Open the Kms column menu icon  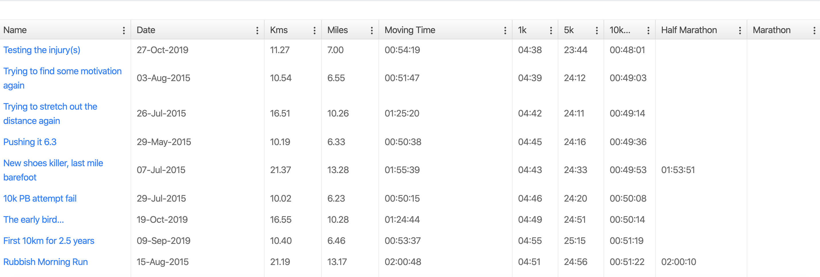click(314, 31)
